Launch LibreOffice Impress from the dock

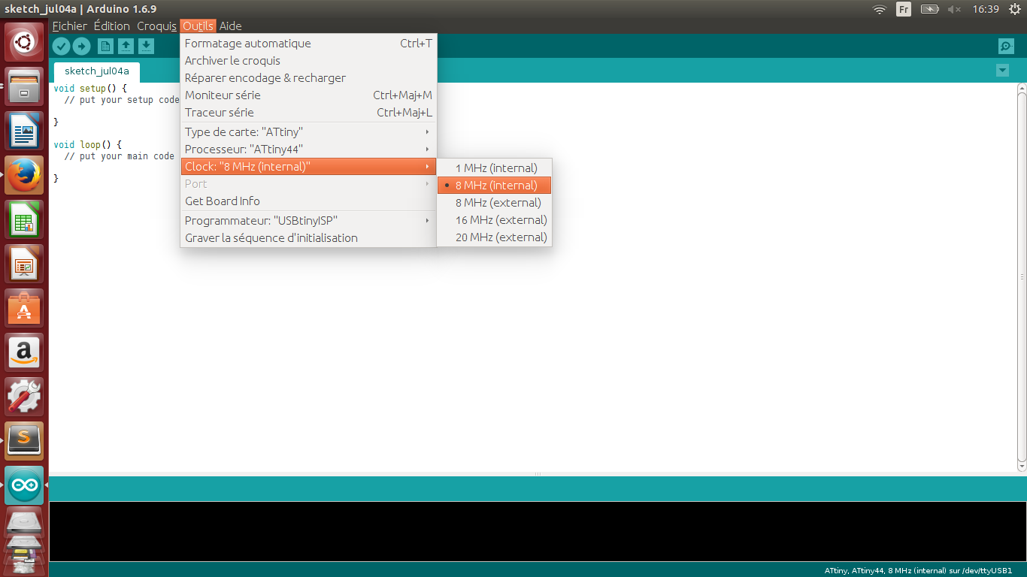click(x=25, y=263)
